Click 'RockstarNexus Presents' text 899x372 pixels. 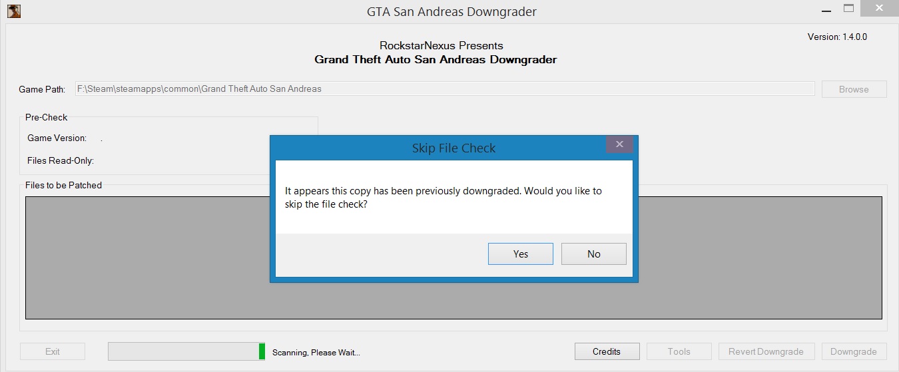[441, 45]
